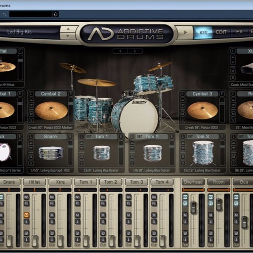Mute Cymbal 3 kit piece
The image size is (253, 253).
(x=183, y=114)
